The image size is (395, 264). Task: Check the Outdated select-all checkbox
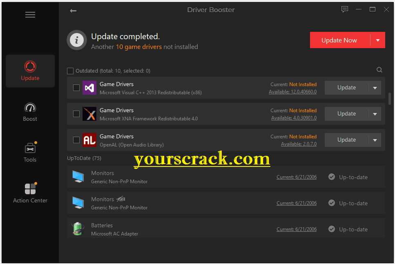70,71
